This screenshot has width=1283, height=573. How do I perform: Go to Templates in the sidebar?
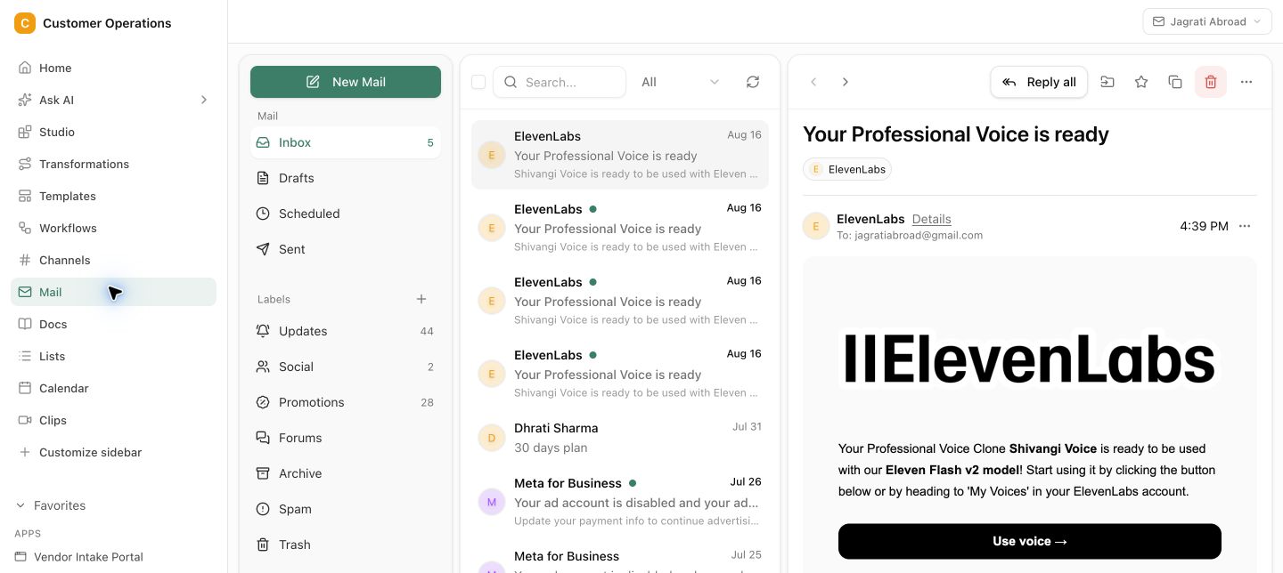pos(113,196)
